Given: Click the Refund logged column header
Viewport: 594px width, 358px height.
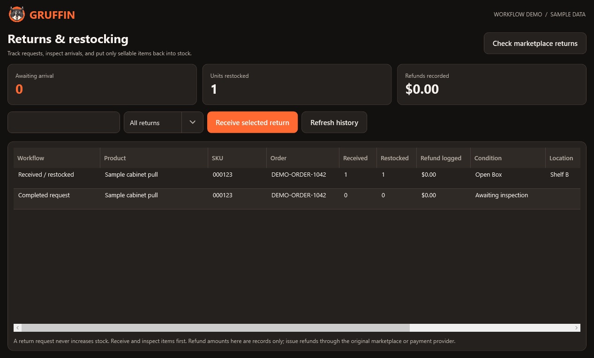Looking at the screenshot, I should (x=444, y=158).
